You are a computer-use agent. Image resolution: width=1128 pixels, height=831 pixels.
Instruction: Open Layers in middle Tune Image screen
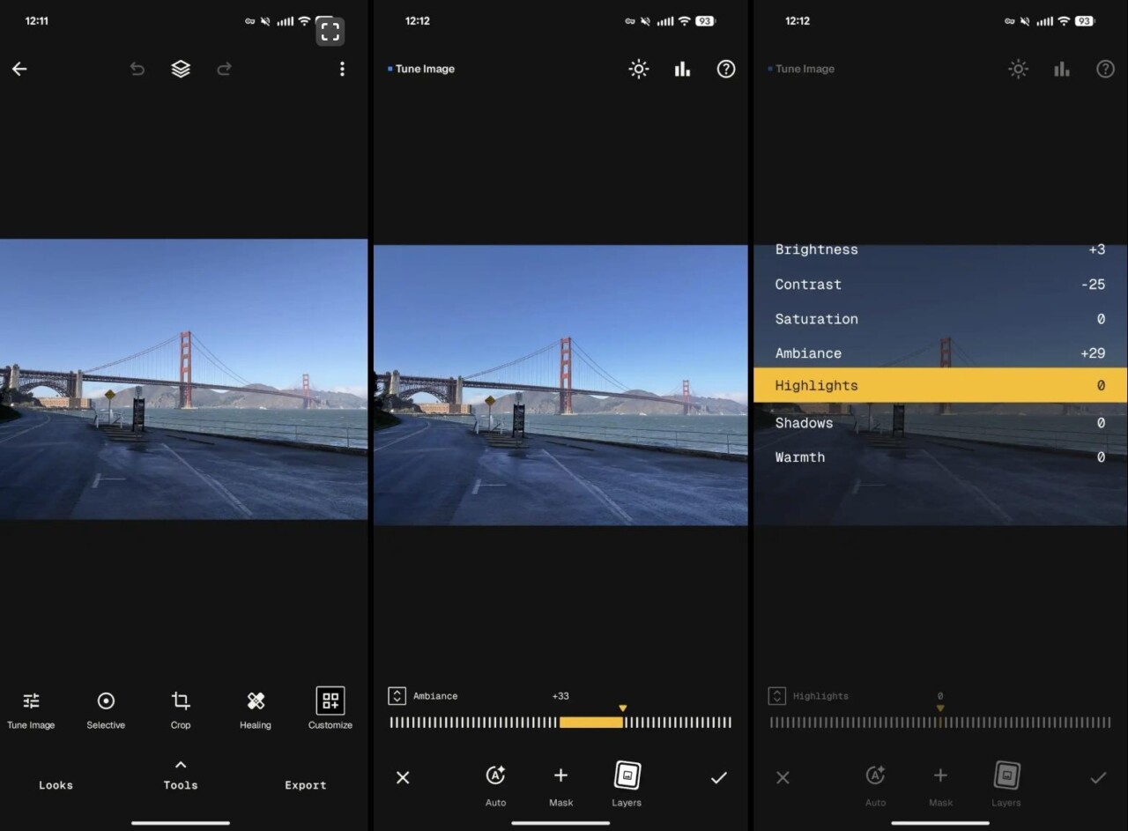click(x=627, y=784)
